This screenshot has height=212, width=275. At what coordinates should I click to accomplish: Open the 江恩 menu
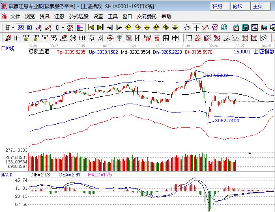pyautogui.click(x=59, y=17)
